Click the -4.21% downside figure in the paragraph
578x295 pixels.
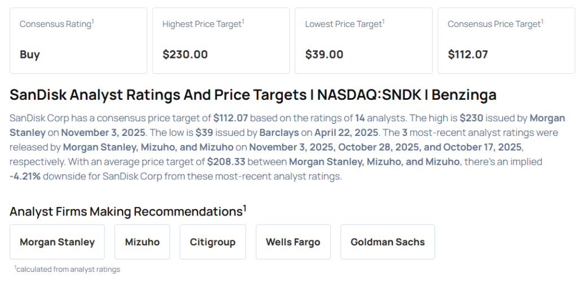click(24, 176)
